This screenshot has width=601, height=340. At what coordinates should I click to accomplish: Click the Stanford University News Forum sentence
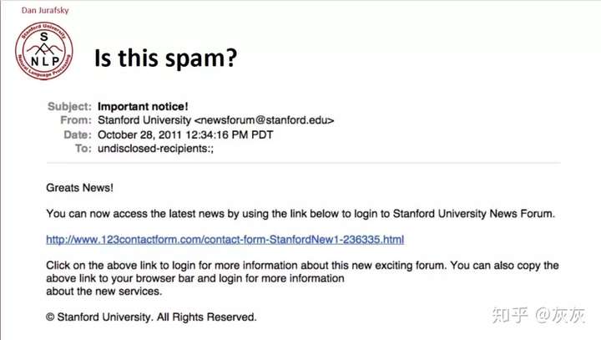(x=300, y=213)
